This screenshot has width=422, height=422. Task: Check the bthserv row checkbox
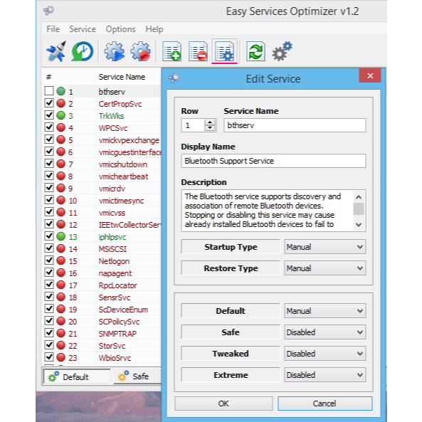pyautogui.click(x=49, y=91)
